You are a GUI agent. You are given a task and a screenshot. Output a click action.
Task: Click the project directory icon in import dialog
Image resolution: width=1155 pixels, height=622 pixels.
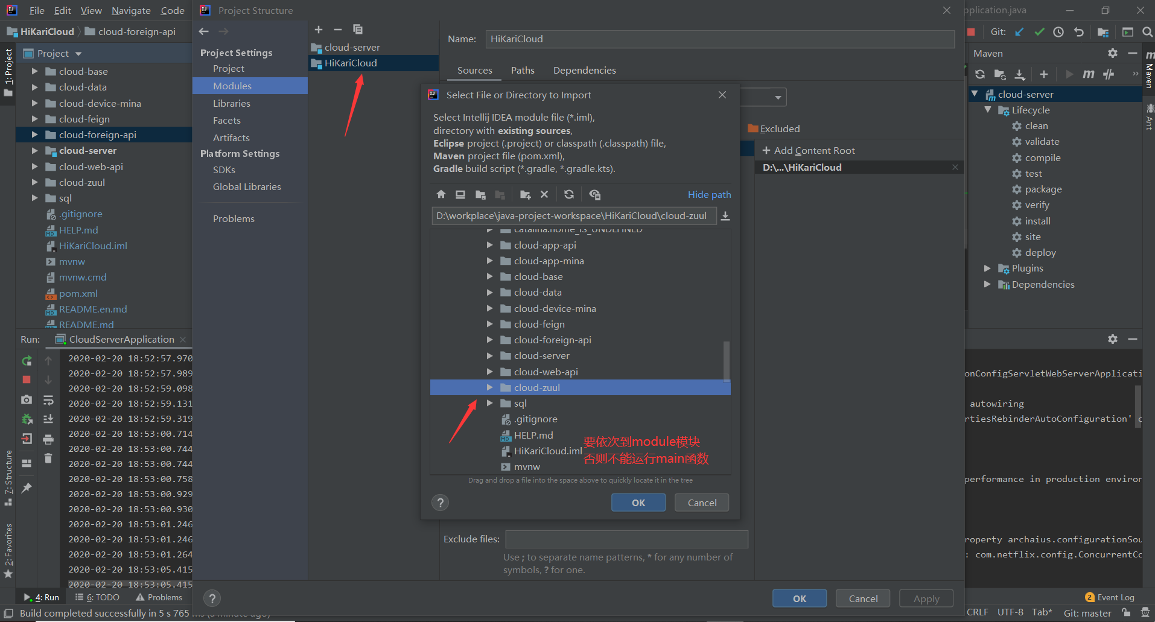[480, 194]
